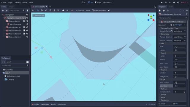
Task: Clear the navmesh with the toolbar revert icon
Action: point(109,11)
